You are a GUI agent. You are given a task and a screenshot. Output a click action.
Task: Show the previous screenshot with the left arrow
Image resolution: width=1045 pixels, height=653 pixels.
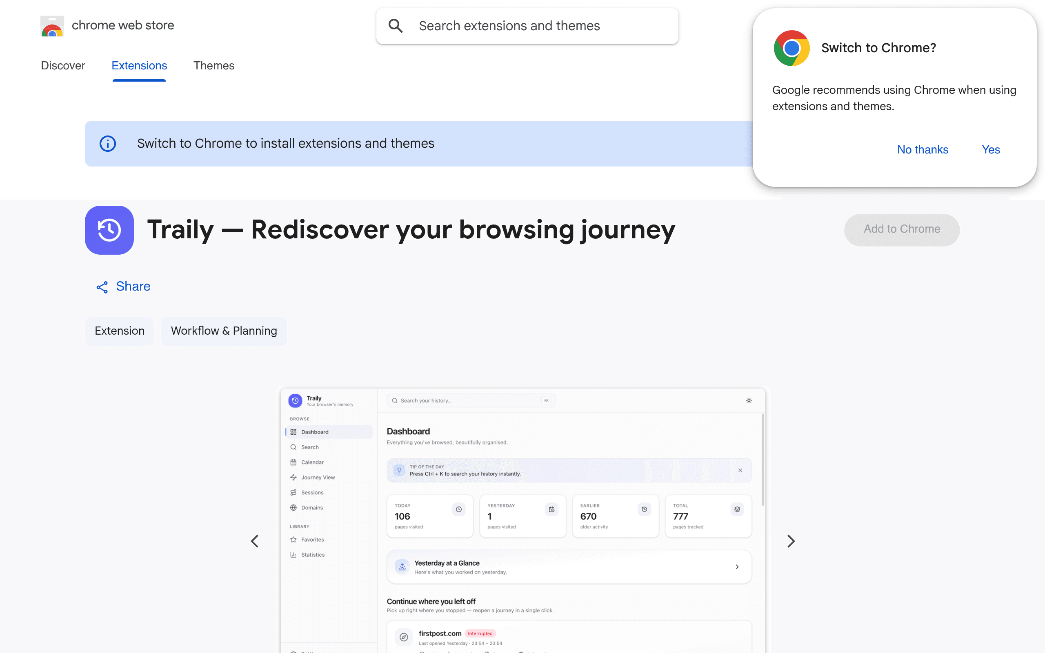coord(255,541)
